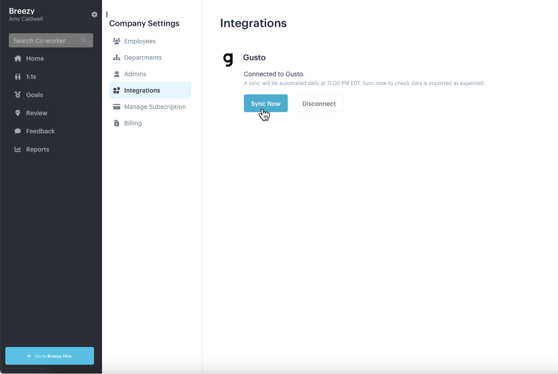Focus the Search Co-worker field
Screen dimensions: 558x374
[51, 40]
